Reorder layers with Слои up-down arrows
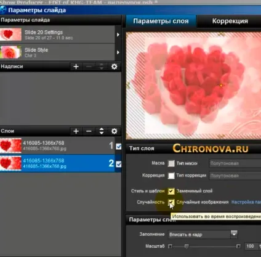 click(102, 131)
